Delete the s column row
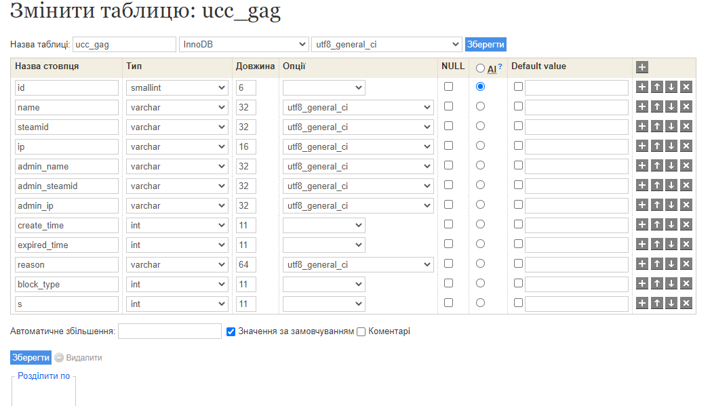Image resolution: width=712 pixels, height=406 pixels. pos(686,303)
